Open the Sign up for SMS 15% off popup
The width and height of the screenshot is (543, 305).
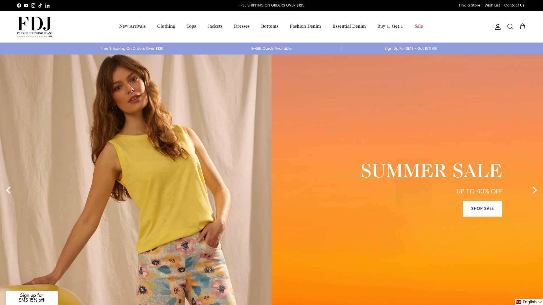tap(32, 298)
